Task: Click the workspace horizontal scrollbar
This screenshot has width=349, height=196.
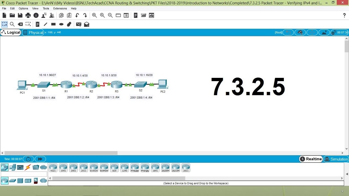Action: click(x=61, y=153)
